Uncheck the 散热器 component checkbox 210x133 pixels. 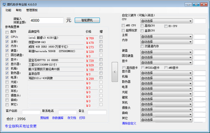point(7,73)
